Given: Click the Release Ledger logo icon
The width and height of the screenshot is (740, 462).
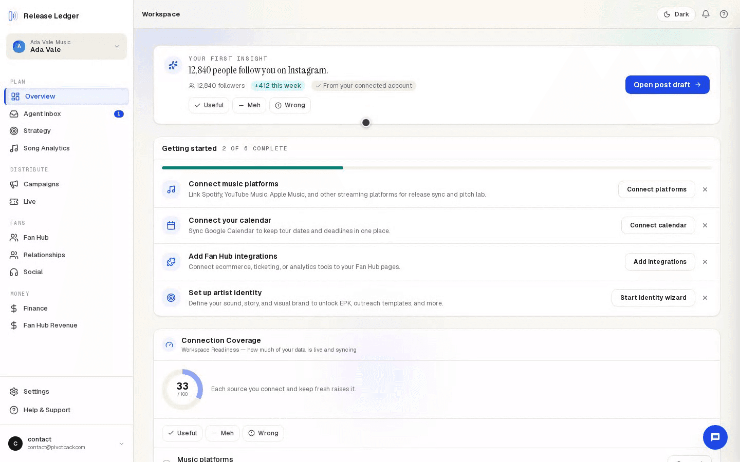Looking at the screenshot, I should click(x=13, y=16).
